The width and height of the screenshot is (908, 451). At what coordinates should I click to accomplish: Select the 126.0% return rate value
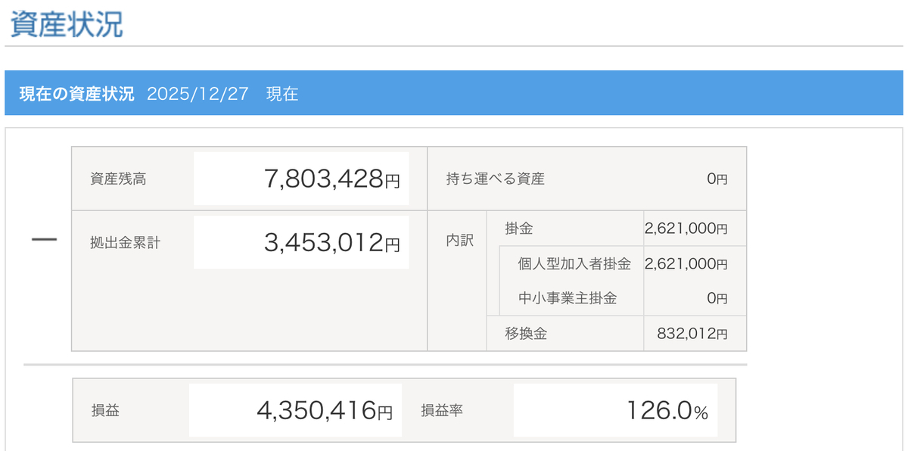tap(667, 411)
